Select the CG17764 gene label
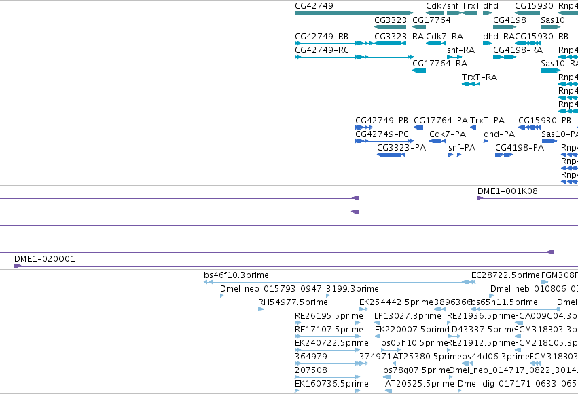This screenshot has height=394, width=578. coord(431,20)
